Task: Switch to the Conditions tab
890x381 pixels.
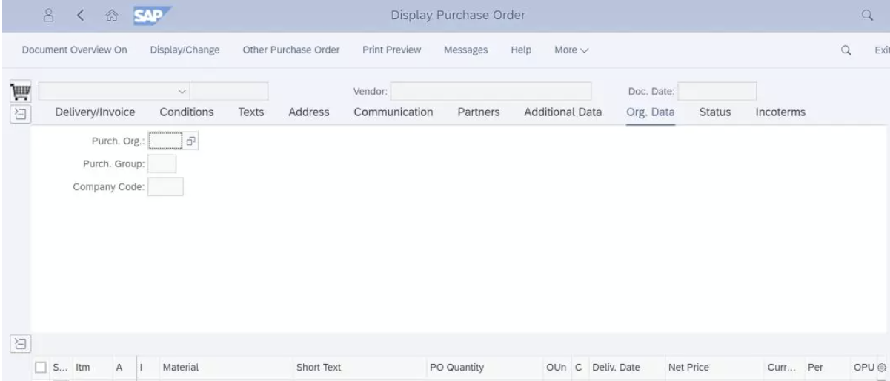Action: pyautogui.click(x=187, y=112)
